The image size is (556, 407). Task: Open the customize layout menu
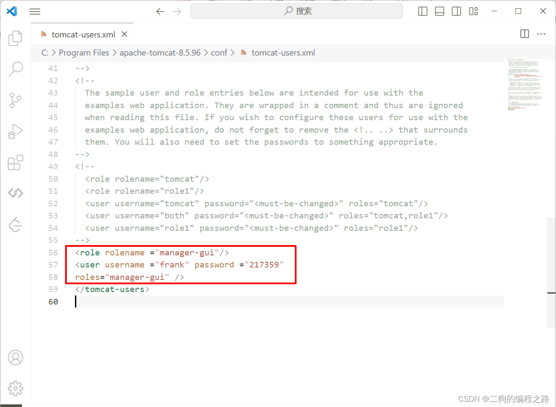click(x=474, y=11)
